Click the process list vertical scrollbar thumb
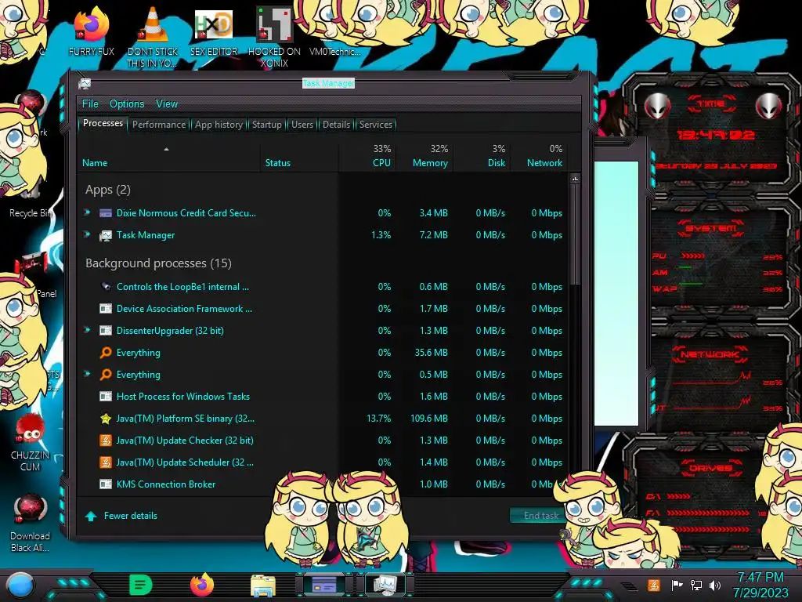This screenshot has height=602, width=802. (x=575, y=234)
